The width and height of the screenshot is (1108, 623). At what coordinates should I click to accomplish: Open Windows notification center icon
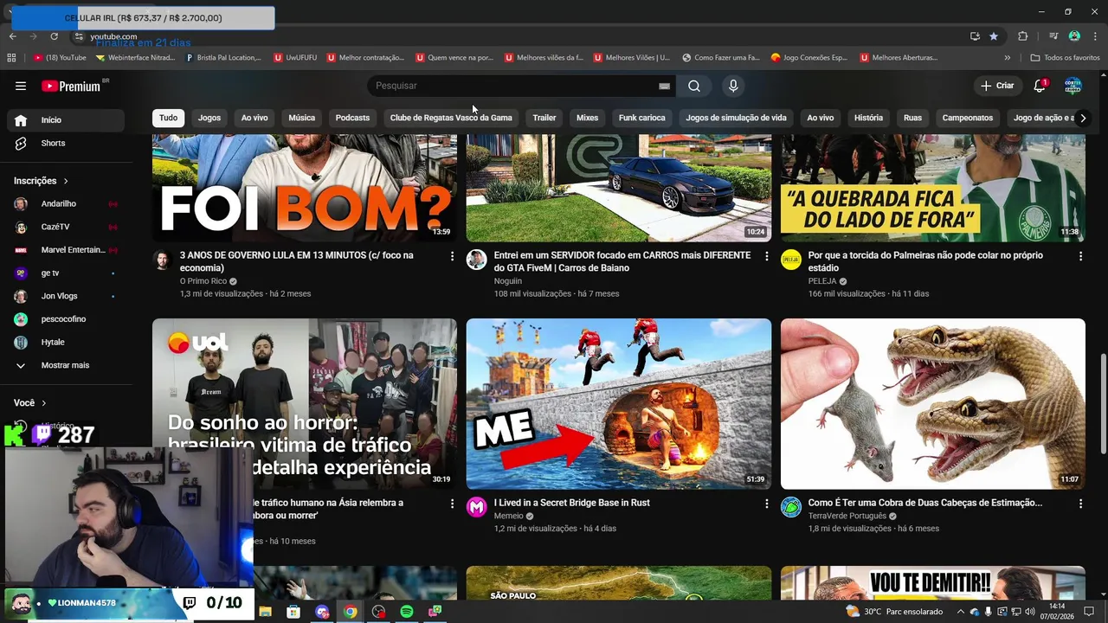(x=1089, y=612)
